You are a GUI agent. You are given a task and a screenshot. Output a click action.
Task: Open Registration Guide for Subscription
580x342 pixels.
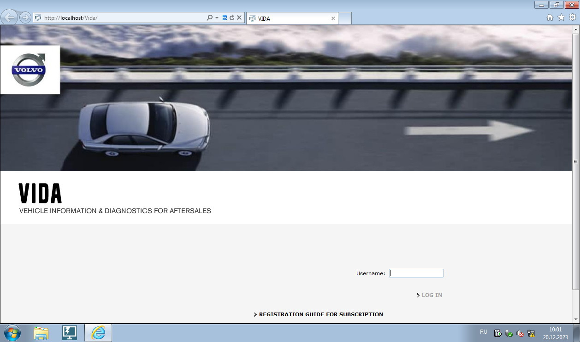[x=320, y=314]
